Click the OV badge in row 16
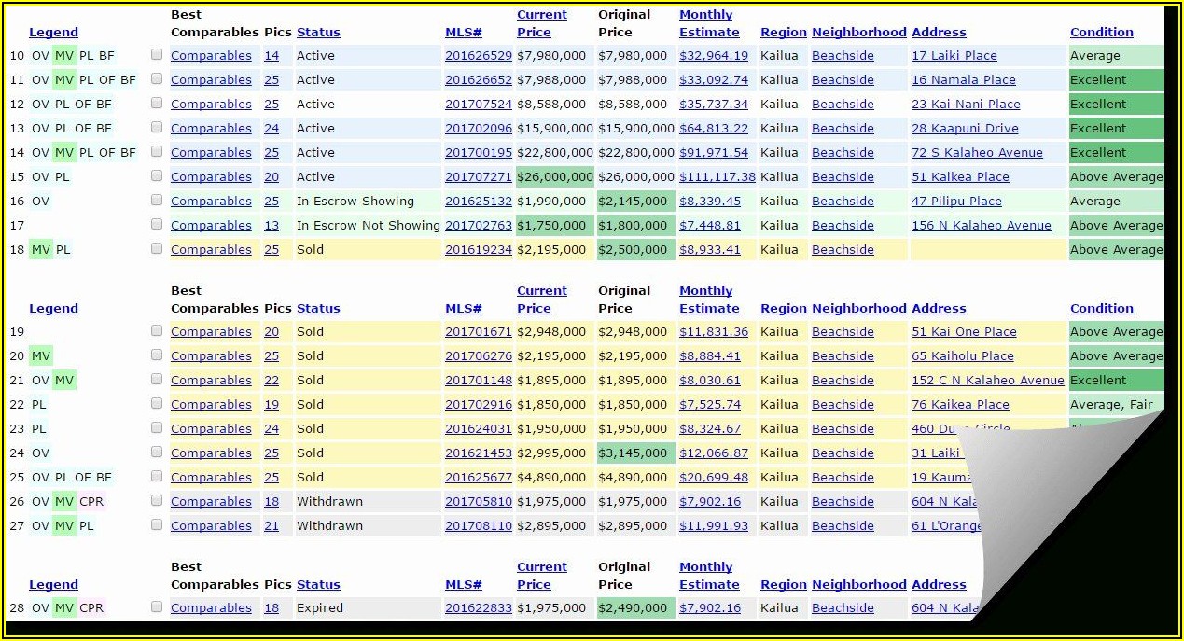1184x641 pixels. 40,202
